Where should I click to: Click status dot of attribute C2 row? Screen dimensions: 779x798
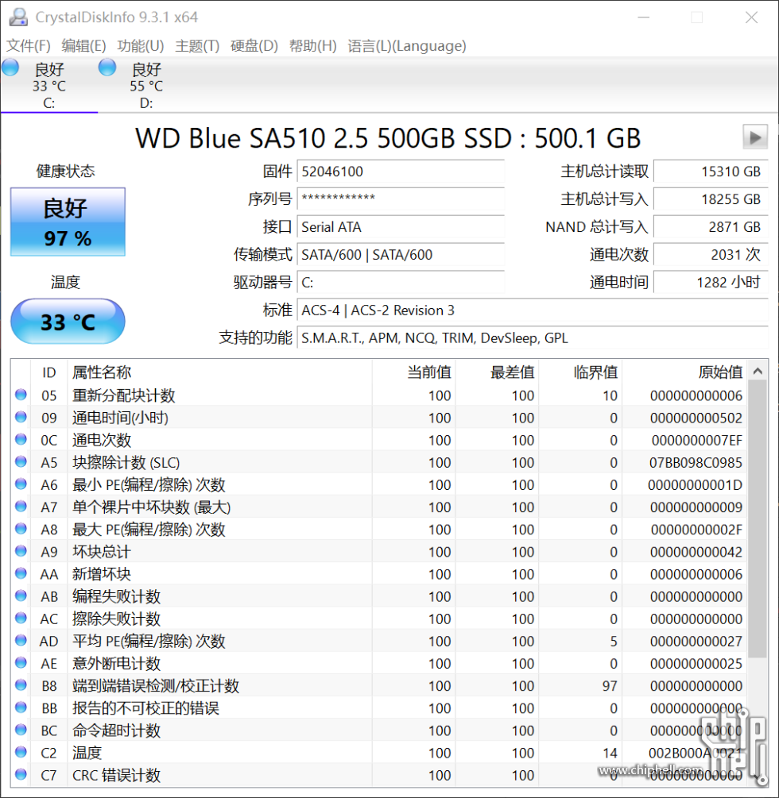pyautogui.click(x=21, y=752)
